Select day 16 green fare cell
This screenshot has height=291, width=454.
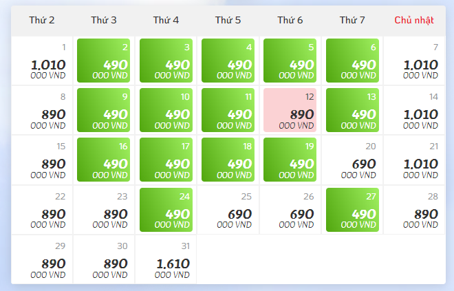point(104,160)
